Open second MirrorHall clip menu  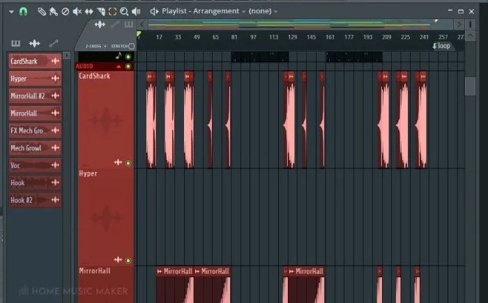(197, 272)
